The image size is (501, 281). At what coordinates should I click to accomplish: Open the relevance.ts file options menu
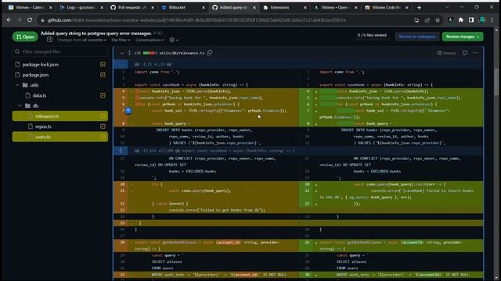(x=475, y=53)
